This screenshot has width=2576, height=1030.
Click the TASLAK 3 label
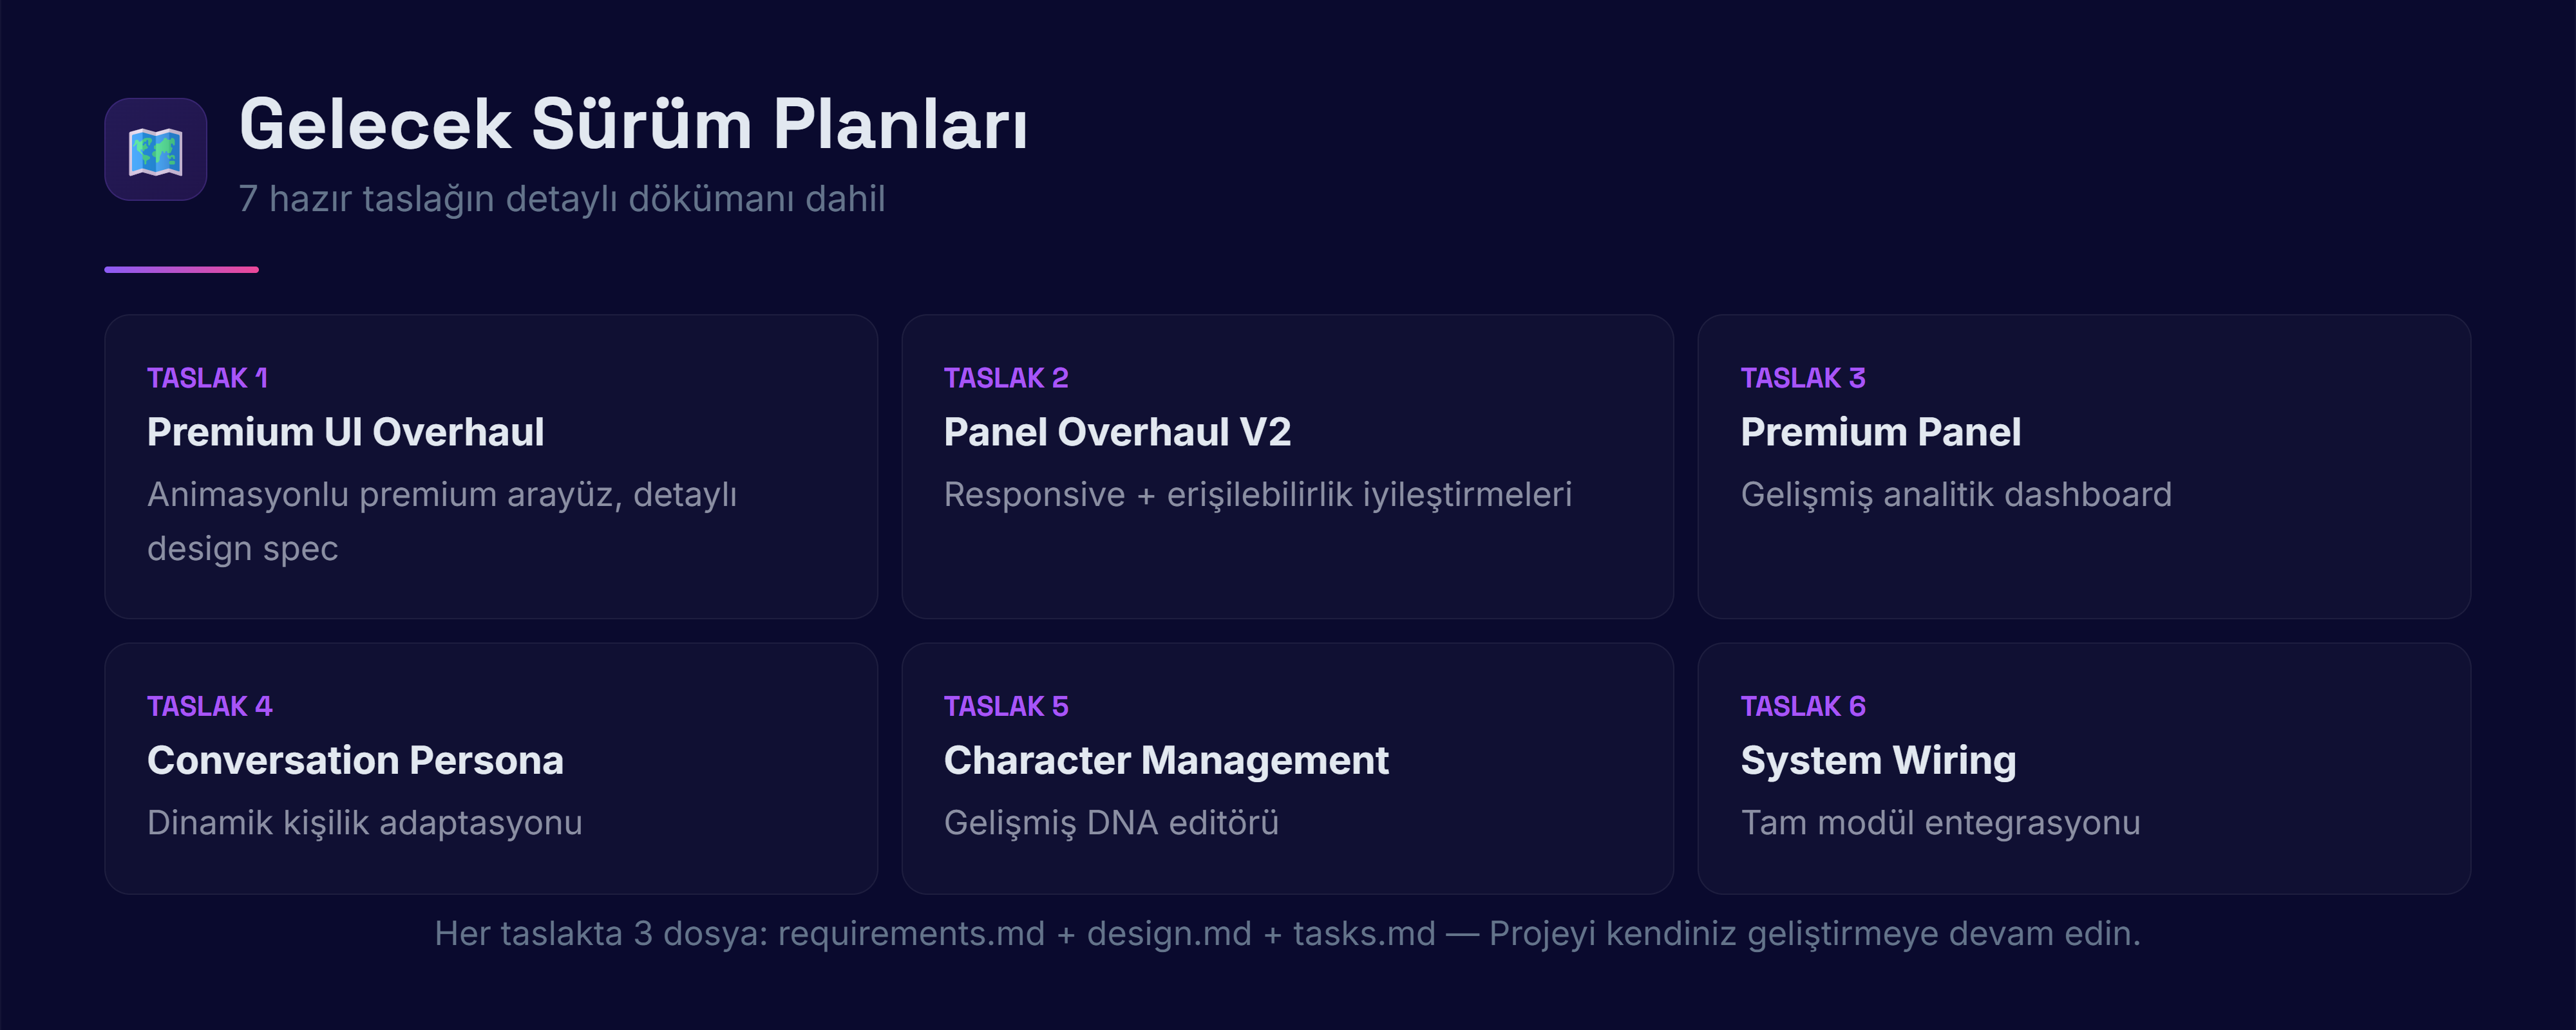click(x=1802, y=378)
